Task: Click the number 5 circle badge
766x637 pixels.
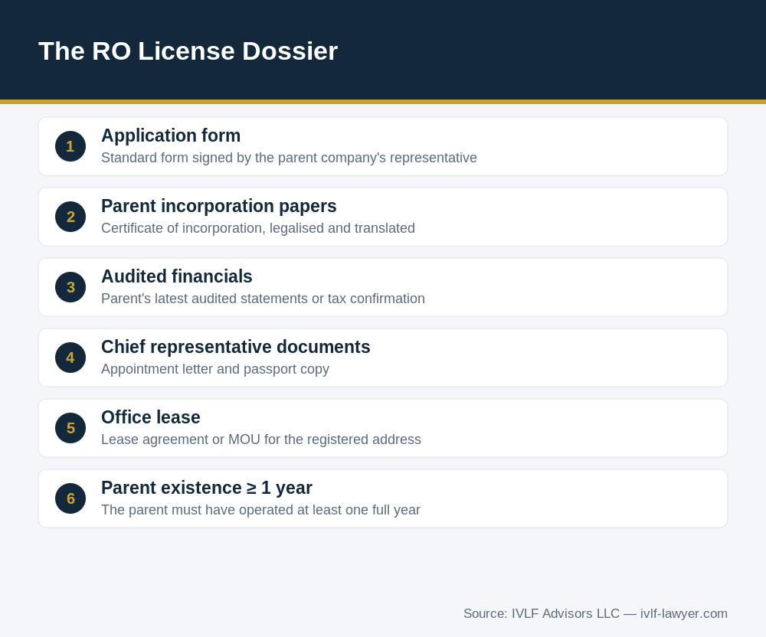Action: tap(70, 428)
